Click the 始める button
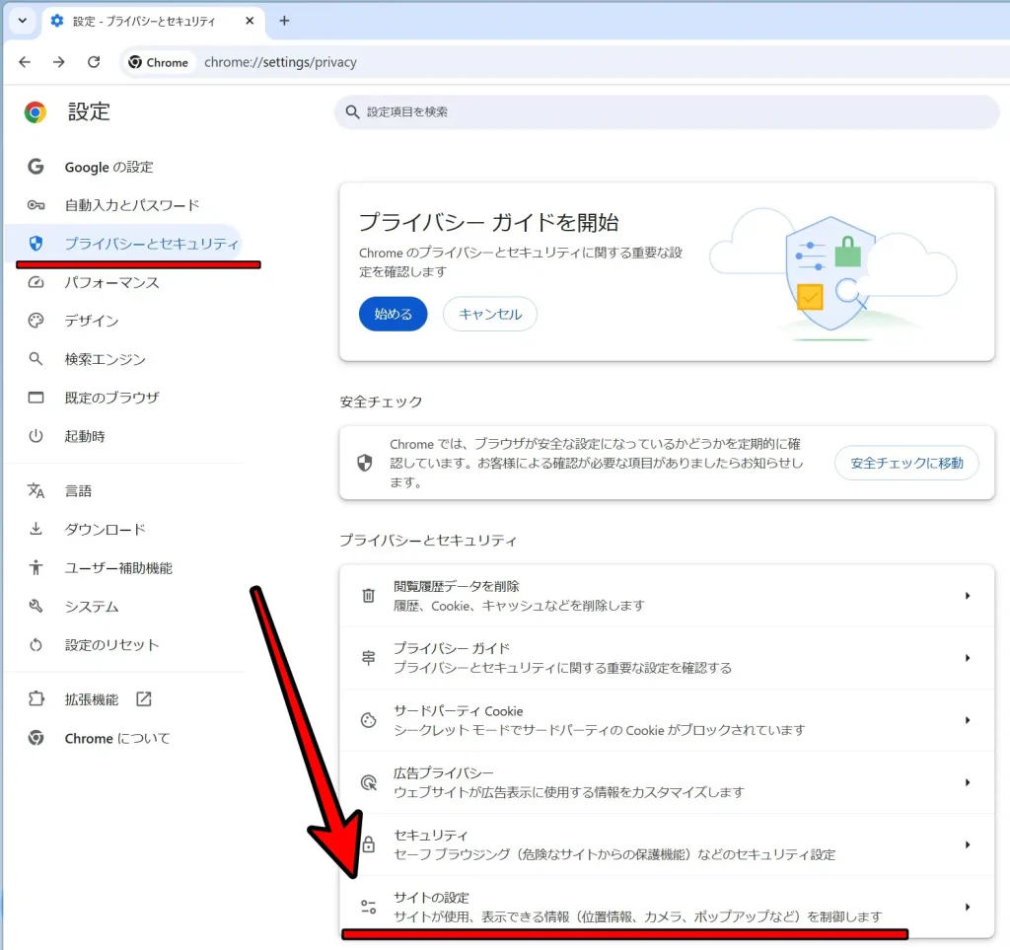Screen dimensions: 1010x950 393,314
